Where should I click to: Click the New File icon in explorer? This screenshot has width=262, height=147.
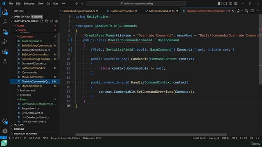point(42,21)
